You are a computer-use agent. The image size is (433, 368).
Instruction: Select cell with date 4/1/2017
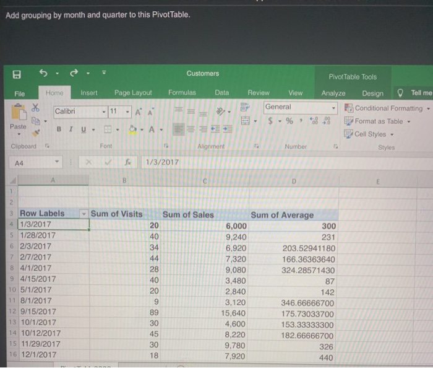coord(54,268)
